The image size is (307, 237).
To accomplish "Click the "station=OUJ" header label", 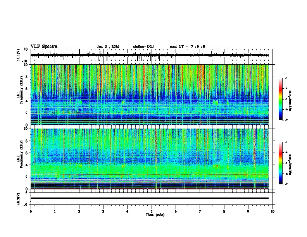I will click(x=143, y=46).
